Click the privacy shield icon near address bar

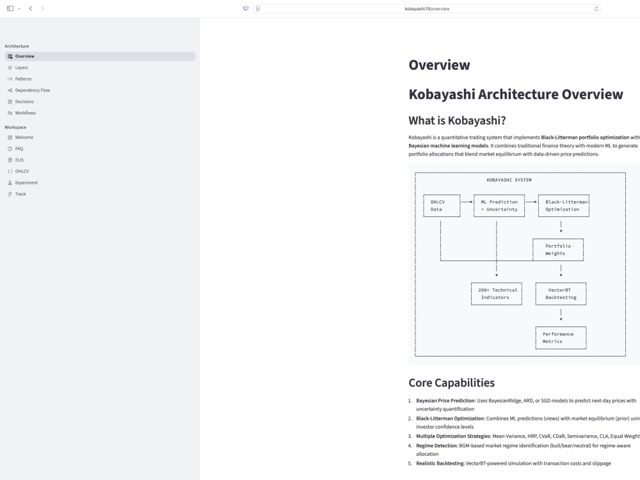point(246,8)
